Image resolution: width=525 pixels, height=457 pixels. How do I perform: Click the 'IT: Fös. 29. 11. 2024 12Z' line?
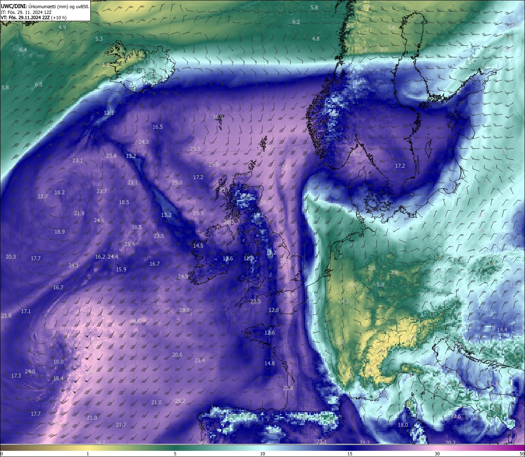click(26, 12)
